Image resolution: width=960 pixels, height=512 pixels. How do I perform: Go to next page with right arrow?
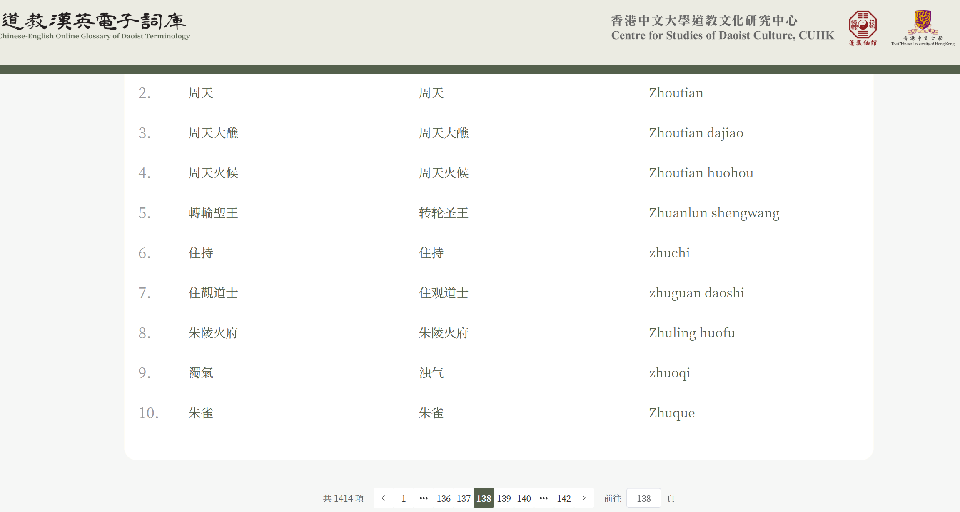pos(584,498)
